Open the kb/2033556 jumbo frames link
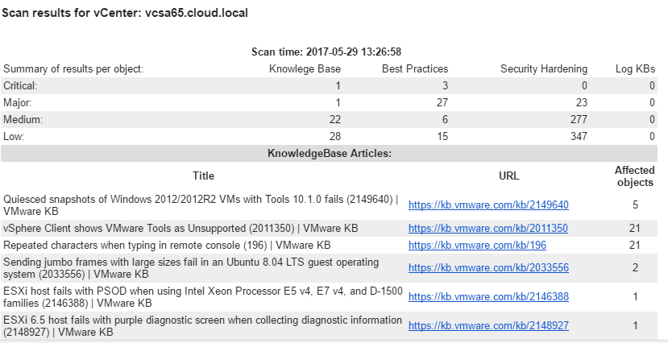 click(488, 267)
